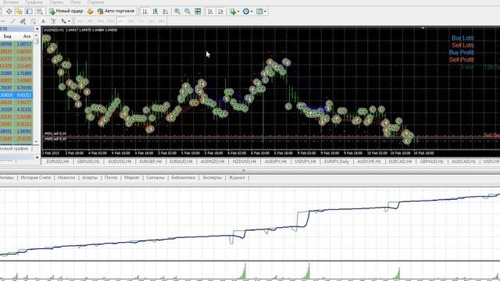Select the arrows drawing tool
500x281 pixels.
point(63,21)
